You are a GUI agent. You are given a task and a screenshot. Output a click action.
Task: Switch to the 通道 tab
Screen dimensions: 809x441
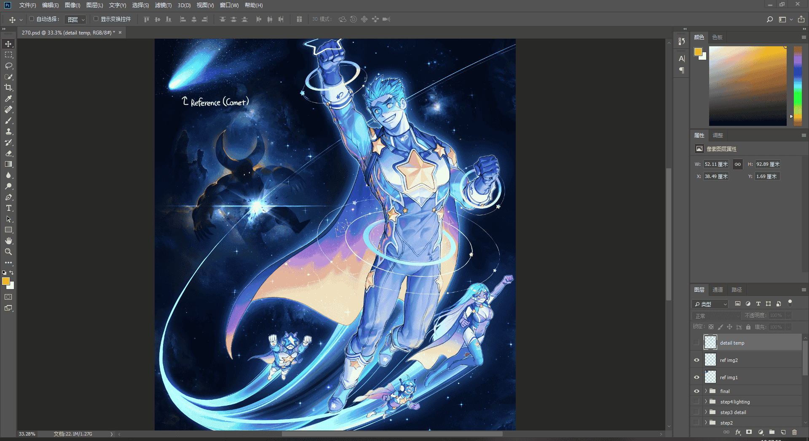tap(718, 290)
